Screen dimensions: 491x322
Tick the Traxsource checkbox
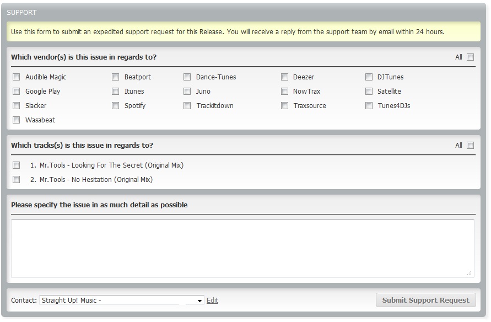[x=285, y=106]
